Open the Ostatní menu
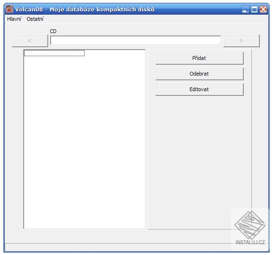274x255 pixels. (x=35, y=19)
